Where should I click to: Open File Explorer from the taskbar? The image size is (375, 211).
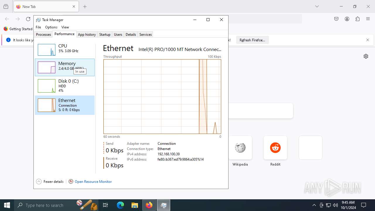coord(135,205)
